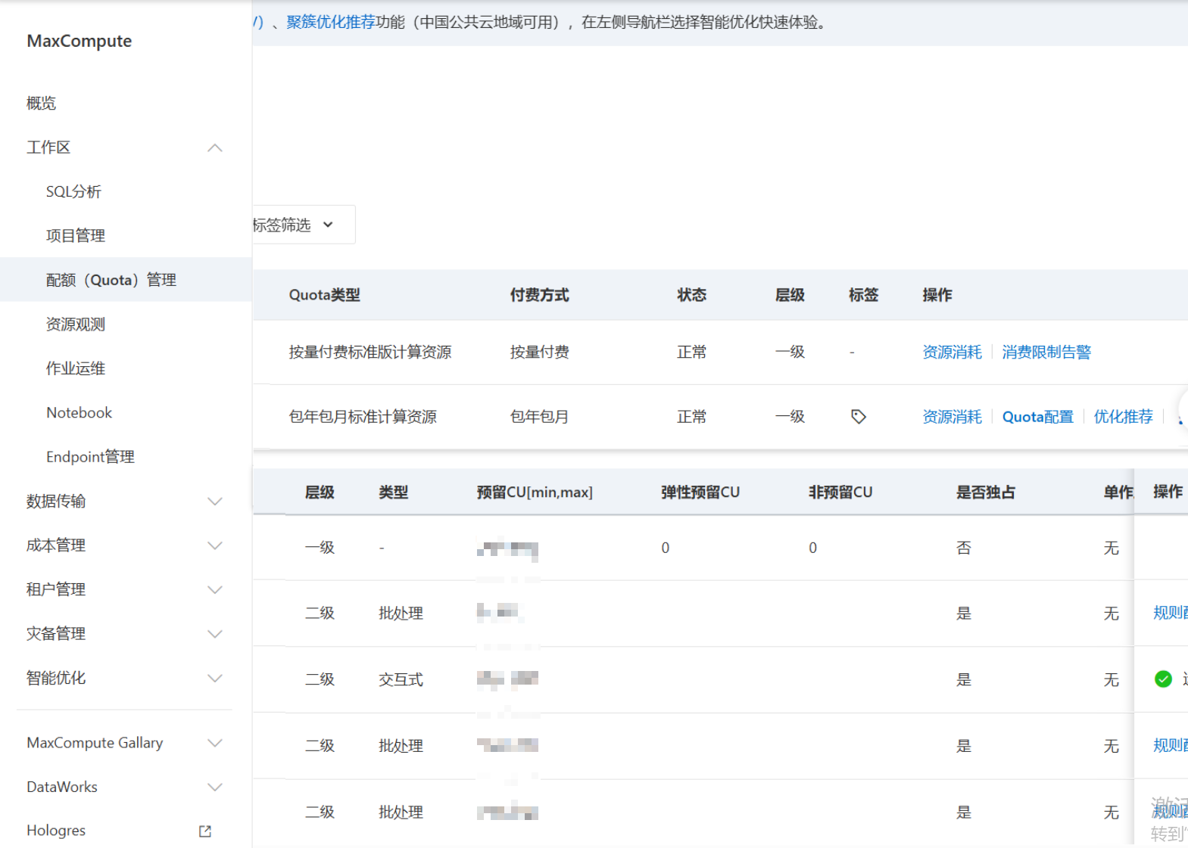
Task: Open Quota配置 link
Action: click(1038, 417)
